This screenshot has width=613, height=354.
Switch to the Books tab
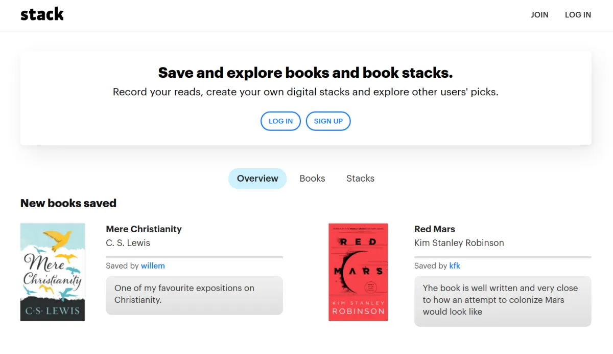(x=312, y=178)
